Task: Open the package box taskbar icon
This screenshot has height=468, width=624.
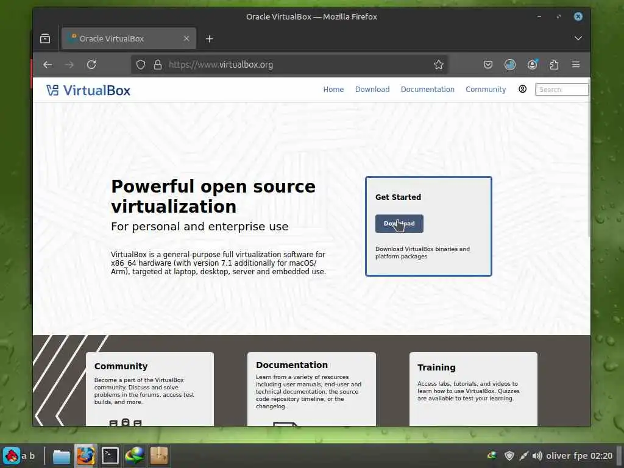Action: click(x=159, y=456)
